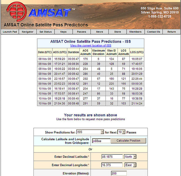This screenshot has width=181, height=176.
Task: Click the elevation metres input field
Action: tap(119, 173)
